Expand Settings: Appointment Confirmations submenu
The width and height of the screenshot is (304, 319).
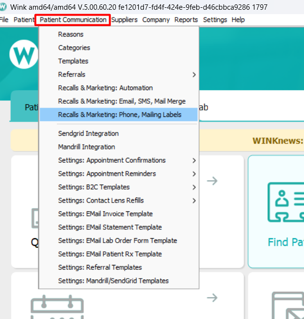(x=119, y=160)
